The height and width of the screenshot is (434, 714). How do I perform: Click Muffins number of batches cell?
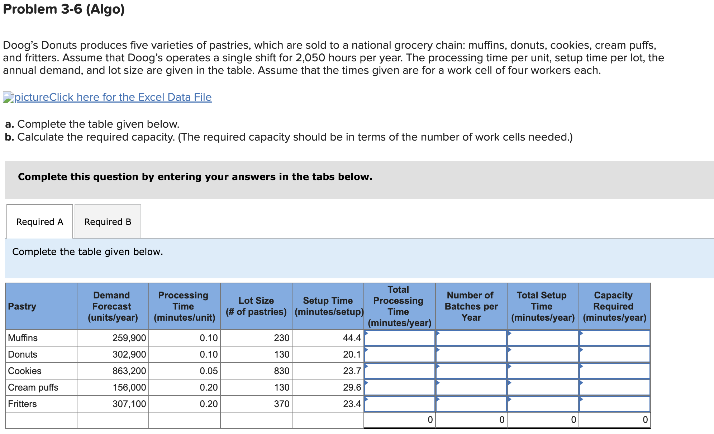471,338
